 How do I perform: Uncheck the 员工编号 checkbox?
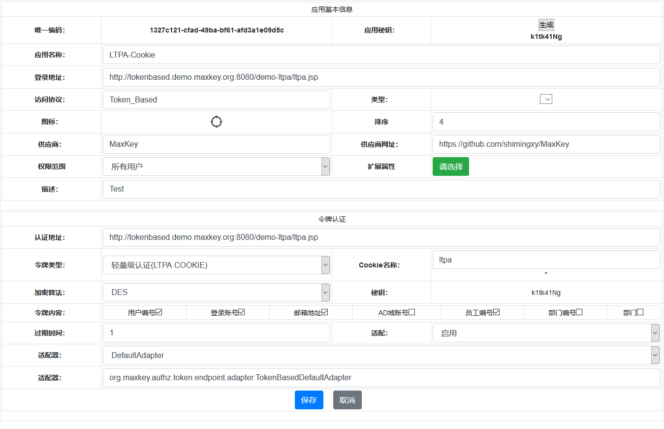tap(497, 312)
